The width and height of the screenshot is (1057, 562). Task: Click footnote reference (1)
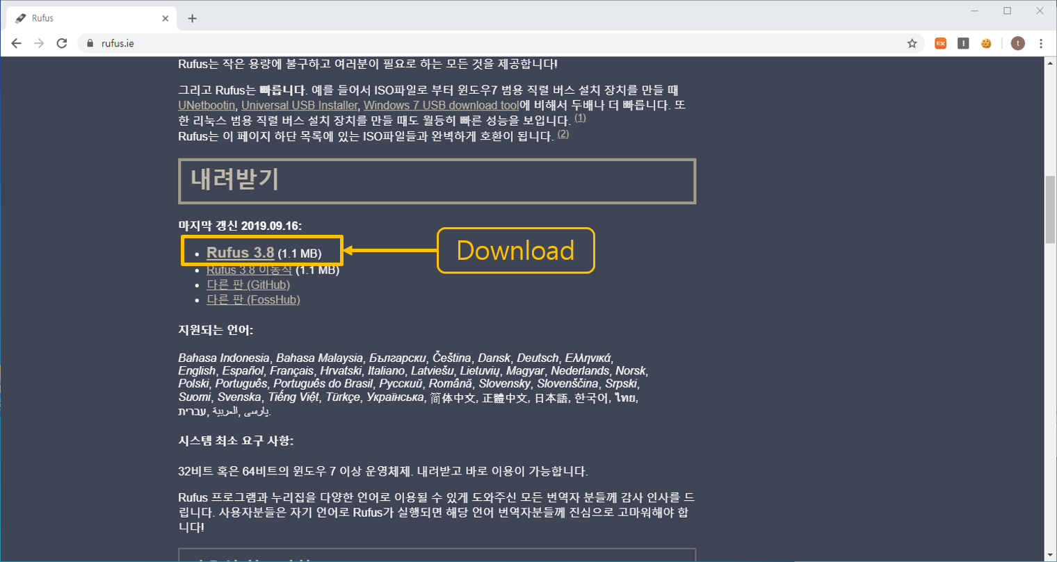[580, 118]
